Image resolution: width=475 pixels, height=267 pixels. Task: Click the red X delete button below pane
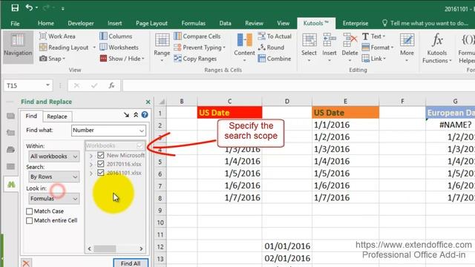[27, 263]
